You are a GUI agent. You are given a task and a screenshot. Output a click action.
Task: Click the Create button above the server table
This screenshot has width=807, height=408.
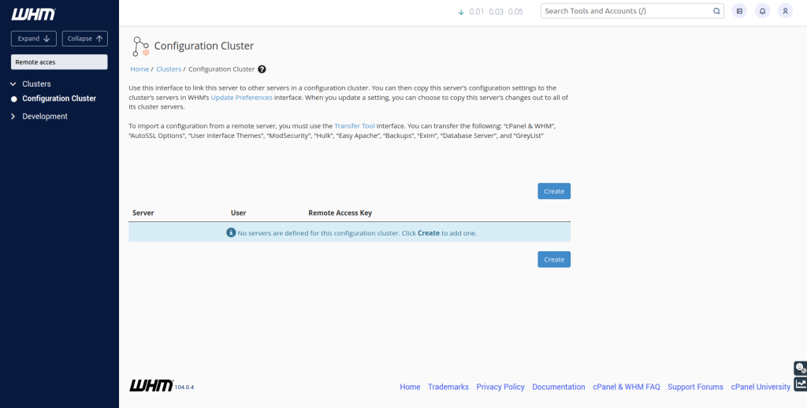(x=554, y=191)
